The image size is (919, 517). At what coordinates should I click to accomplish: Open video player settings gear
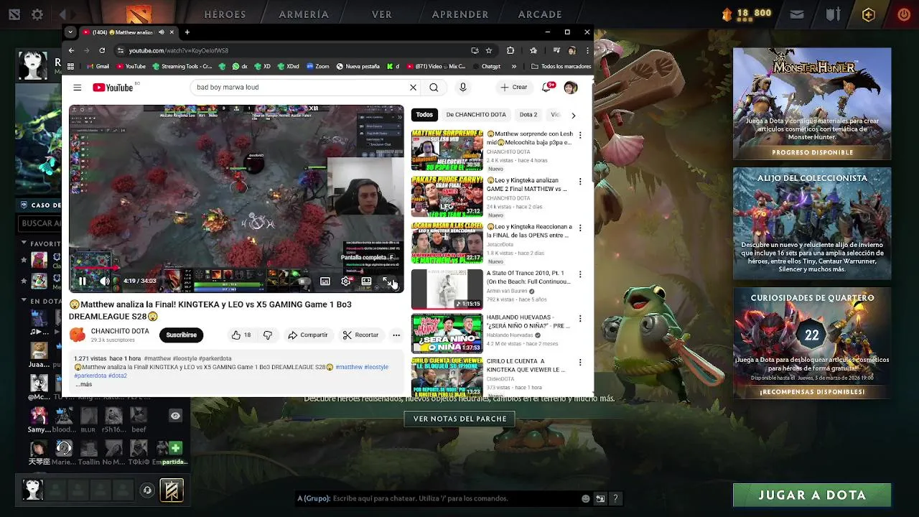(x=346, y=281)
